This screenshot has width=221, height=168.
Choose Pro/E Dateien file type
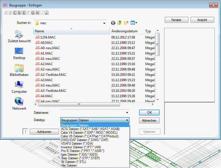pyautogui.click(x=95, y=151)
